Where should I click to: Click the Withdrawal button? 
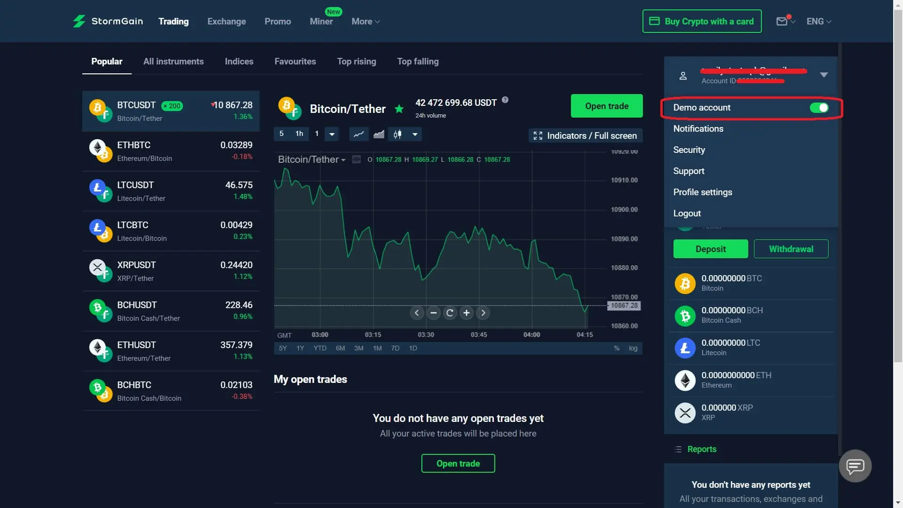tap(791, 249)
